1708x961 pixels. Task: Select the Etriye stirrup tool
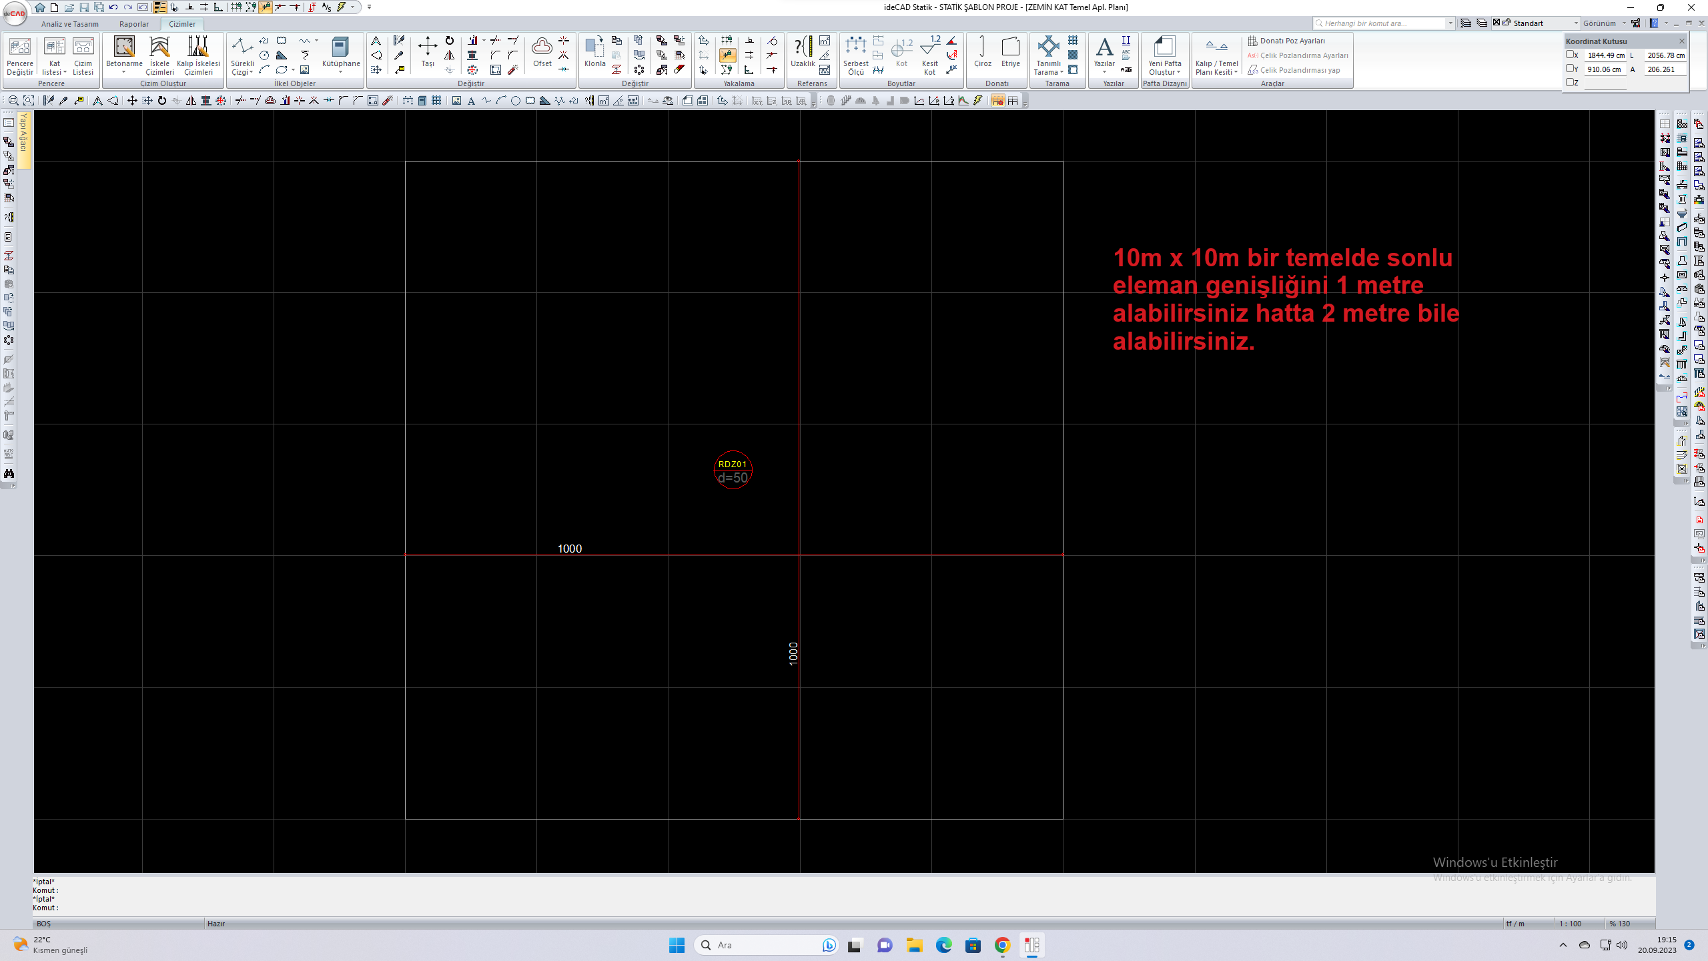[1010, 52]
